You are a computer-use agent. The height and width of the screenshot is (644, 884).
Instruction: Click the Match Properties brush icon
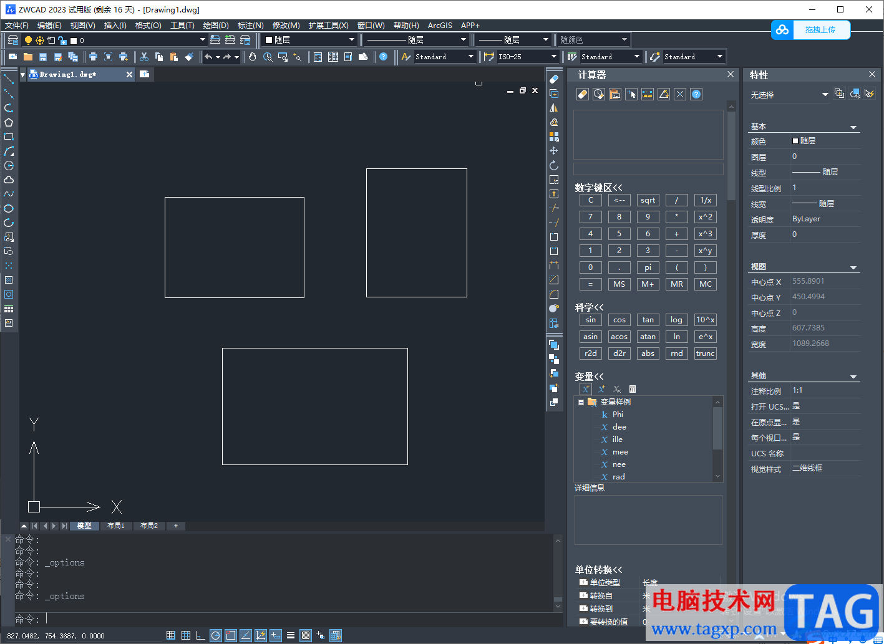click(190, 57)
